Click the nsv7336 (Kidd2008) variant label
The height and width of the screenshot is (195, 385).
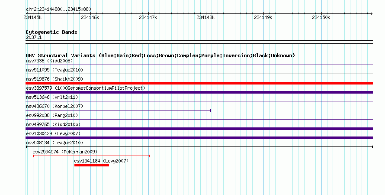(49, 61)
